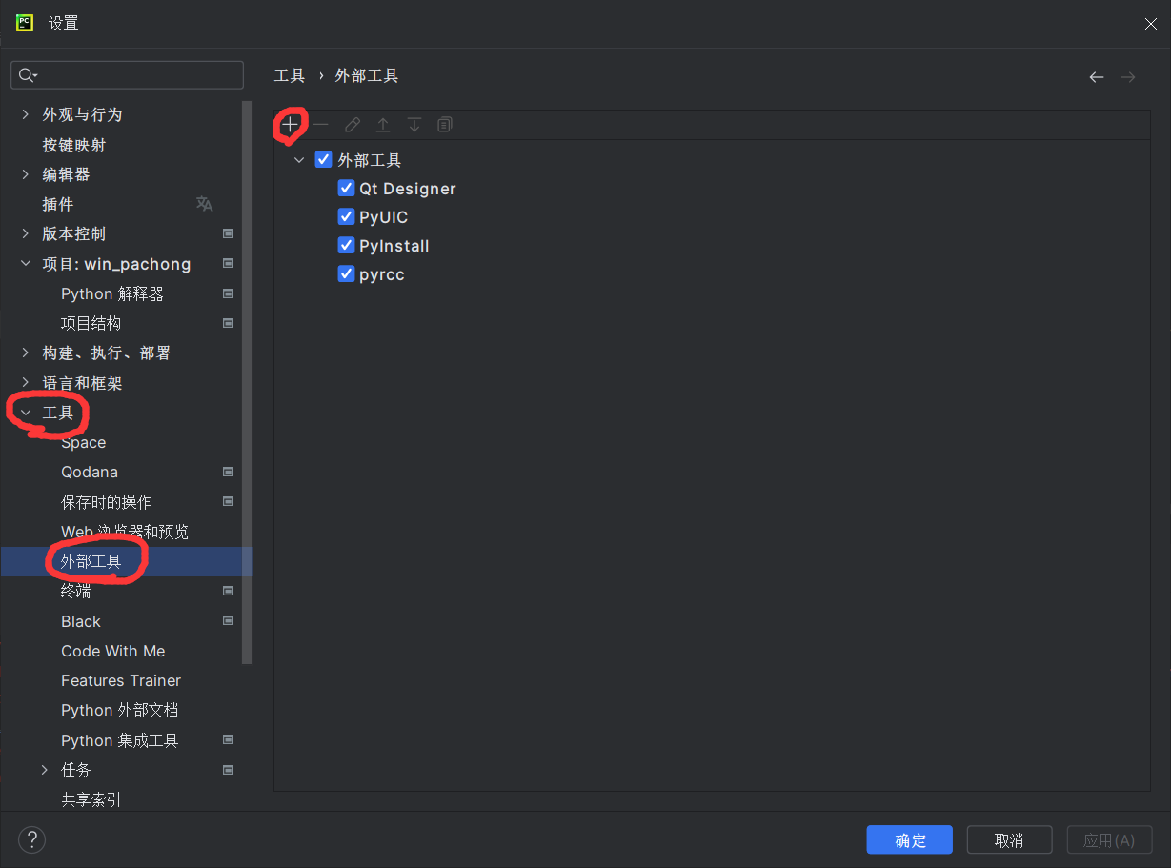Click the move down arrow icon
This screenshot has width=1171, height=868.
click(x=414, y=125)
